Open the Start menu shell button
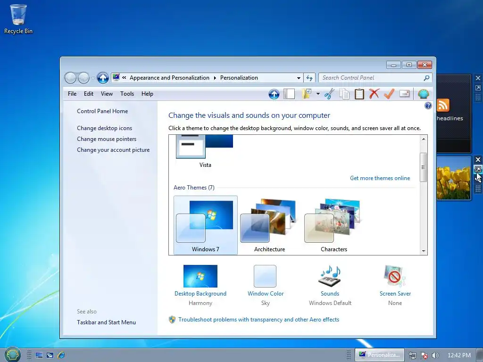Viewport: 483px width, 362px height. (x=13, y=354)
